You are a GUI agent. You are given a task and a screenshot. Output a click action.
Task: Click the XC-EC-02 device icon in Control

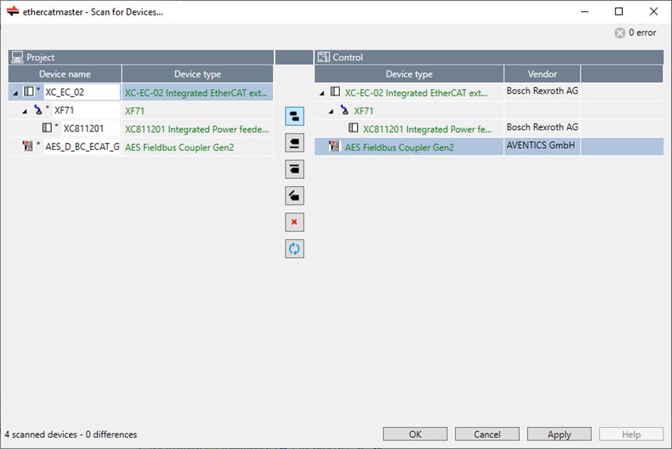pyautogui.click(x=335, y=92)
